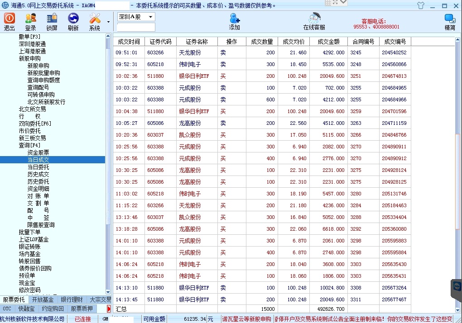Click the 退出 exit icon
This screenshot has height=323, width=462.
click(10, 21)
